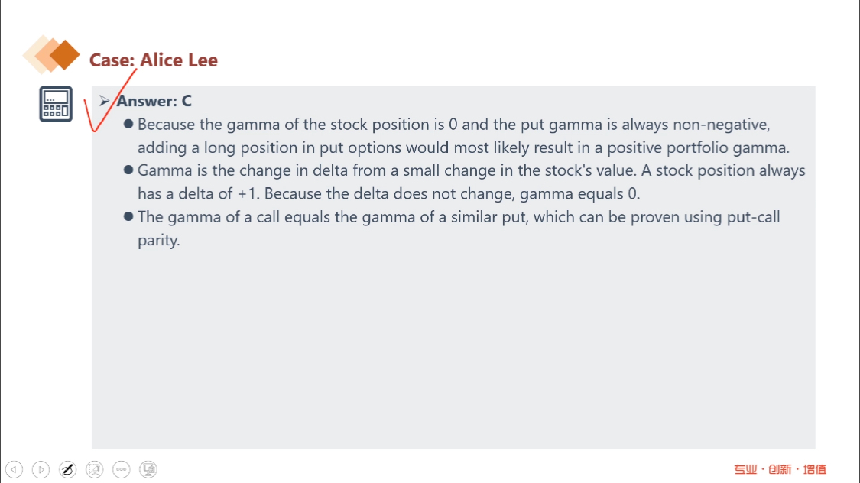Screen dimensions: 860x483
Task: Select the "Case: Alice Lee" title
Action: coord(153,60)
